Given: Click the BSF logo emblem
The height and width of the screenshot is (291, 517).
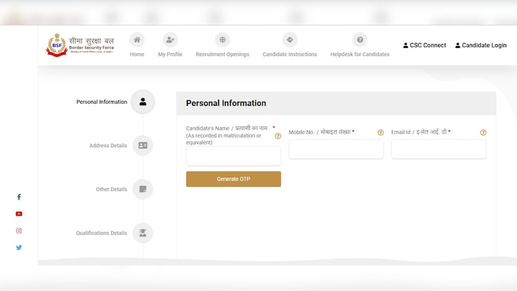Looking at the screenshot, I should click(56, 45).
